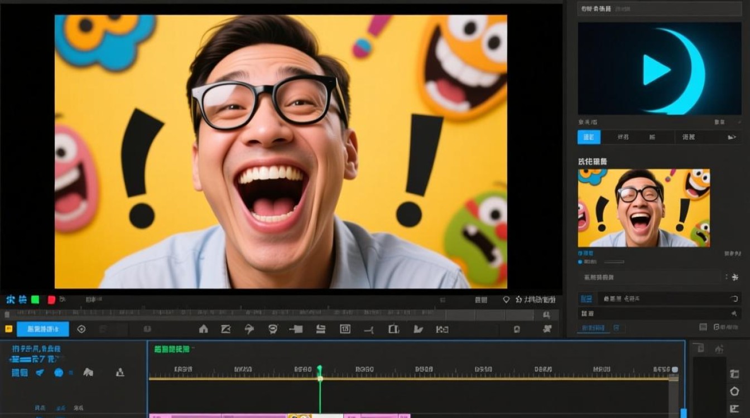
Task: Select the laughing man thumbnail in the right panel
Action: pos(643,208)
